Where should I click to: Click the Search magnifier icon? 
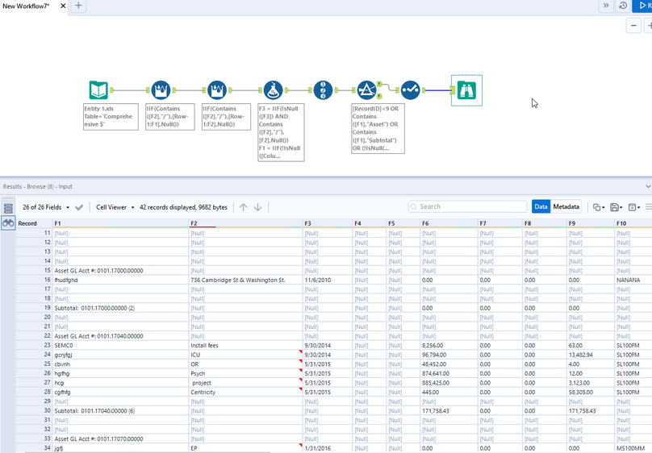point(413,207)
